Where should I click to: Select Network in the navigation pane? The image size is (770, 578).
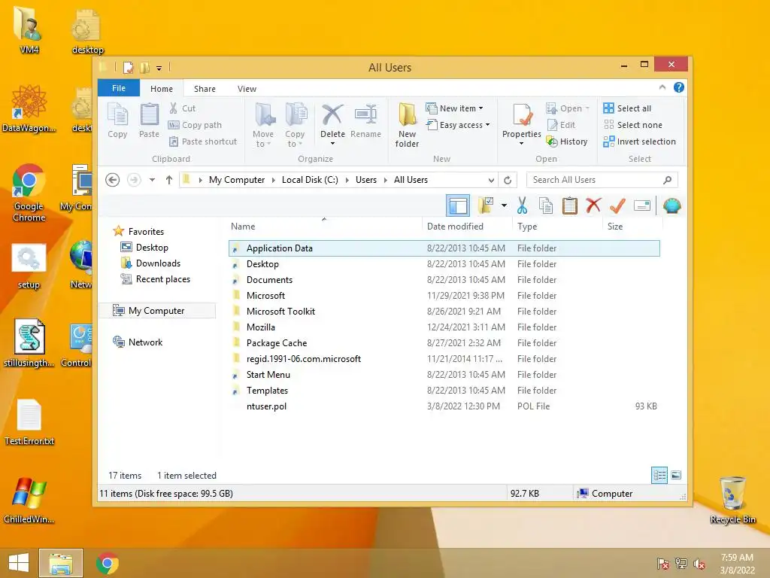tap(138, 342)
